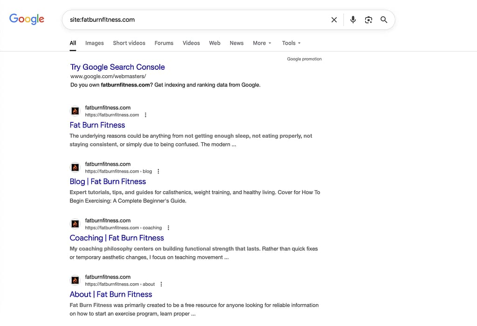Open the More search categories dropdown

point(262,43)
